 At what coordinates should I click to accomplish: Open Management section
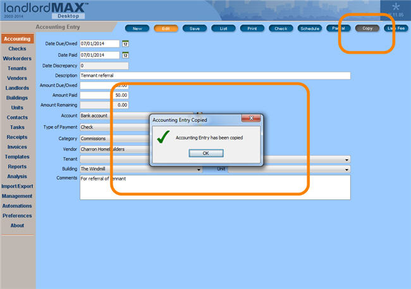click(x=17, y=196)
